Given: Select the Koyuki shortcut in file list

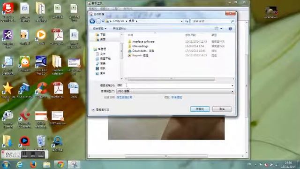Looking at the screenshot, I should [138, 55].
